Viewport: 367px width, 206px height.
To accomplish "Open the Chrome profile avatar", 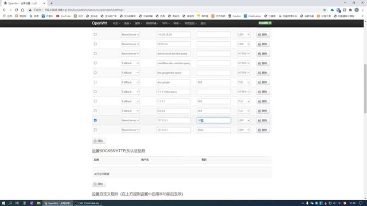I will pyautogui.click(x=357, y=10).
